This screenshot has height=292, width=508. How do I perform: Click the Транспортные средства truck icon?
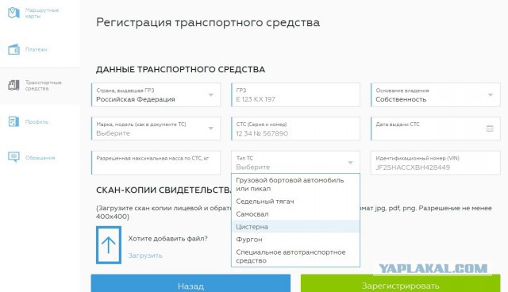[x=13, y=86]
